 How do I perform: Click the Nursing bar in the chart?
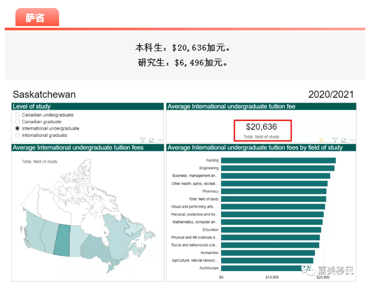coord(278,160)
